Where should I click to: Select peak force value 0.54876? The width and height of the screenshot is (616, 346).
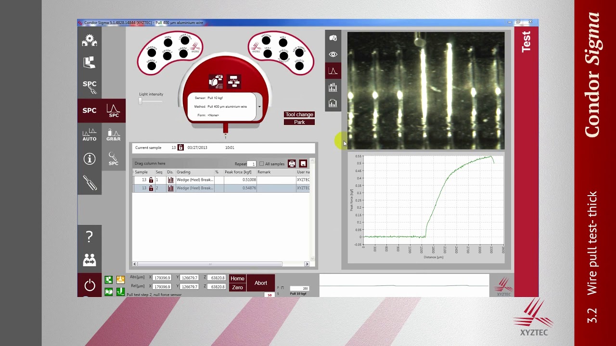tap(249, 188)
